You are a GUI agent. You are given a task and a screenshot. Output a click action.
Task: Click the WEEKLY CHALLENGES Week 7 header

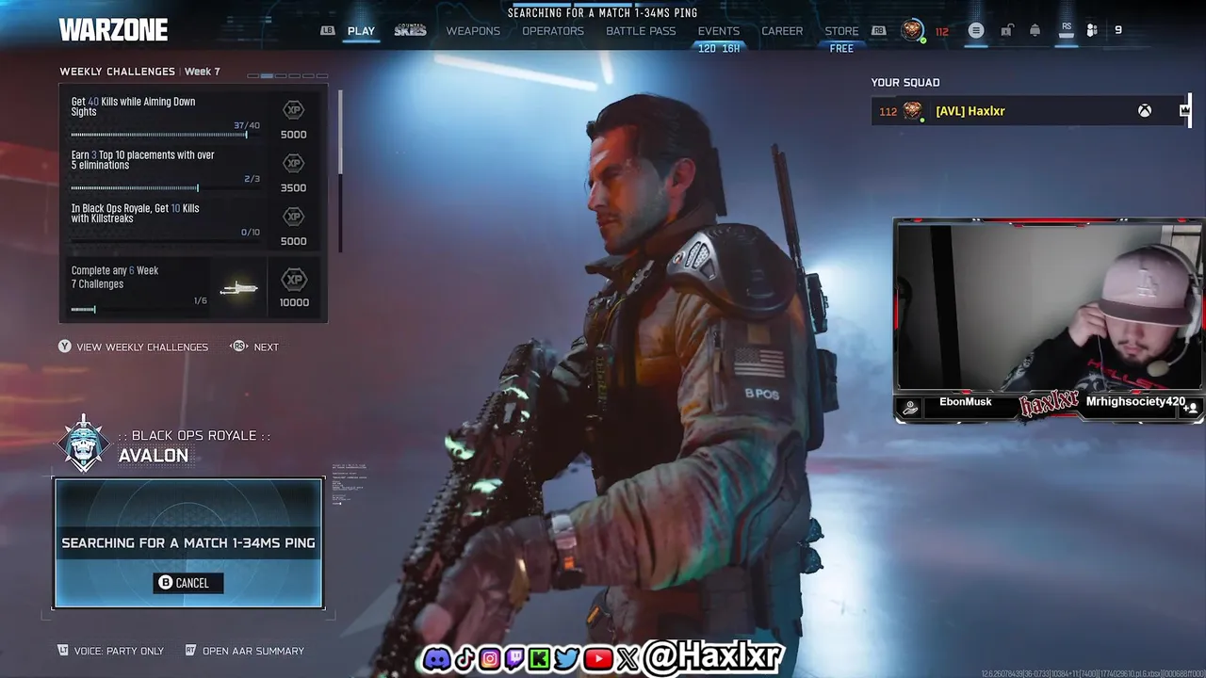(139, 72)
